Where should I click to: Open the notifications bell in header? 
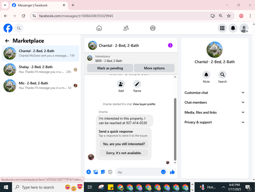(233, 28)
